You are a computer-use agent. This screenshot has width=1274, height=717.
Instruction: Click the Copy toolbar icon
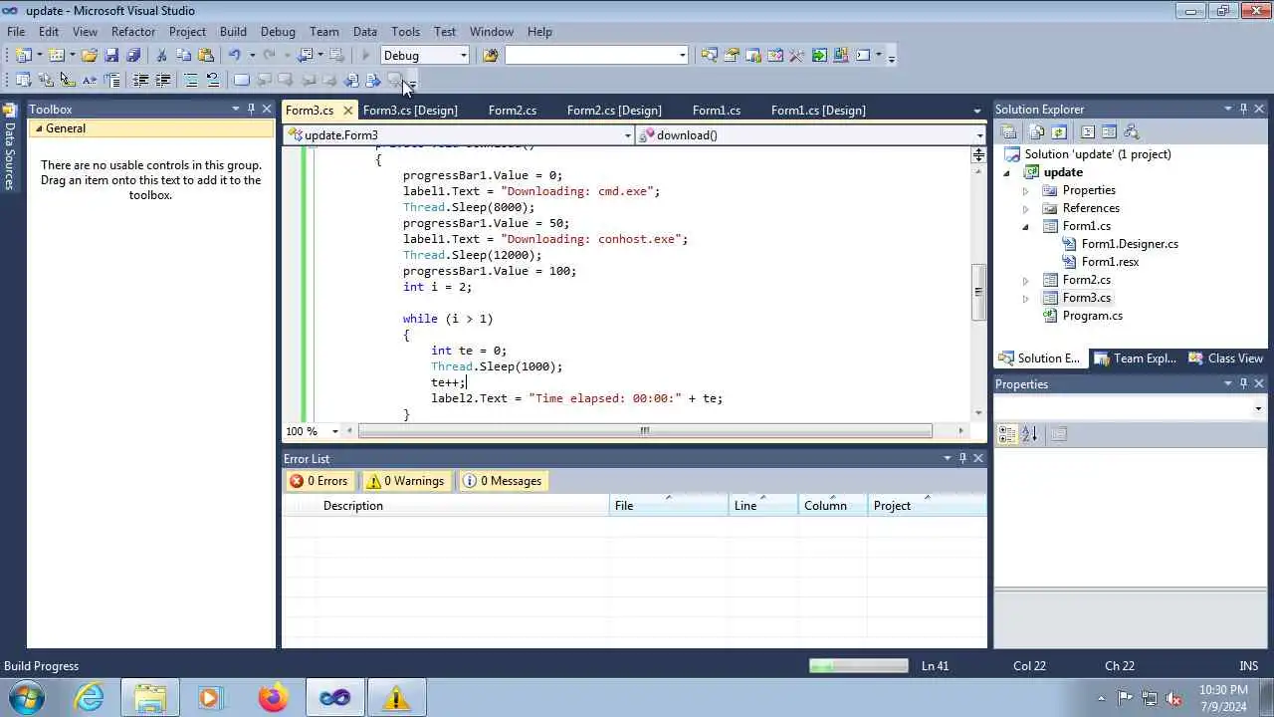pyautogui.click(x=184, y=56)
